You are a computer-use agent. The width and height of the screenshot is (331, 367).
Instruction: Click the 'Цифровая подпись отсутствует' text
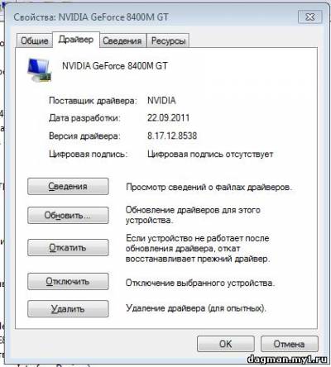coord(210,154)
